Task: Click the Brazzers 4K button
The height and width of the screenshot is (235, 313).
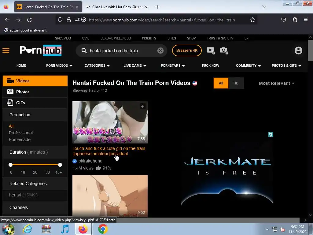Action: pyautogui.click(x=187, y=50)
